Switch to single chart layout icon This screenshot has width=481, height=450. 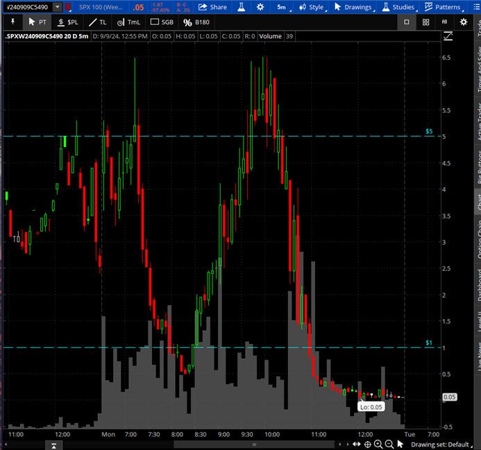click(x=407, y=22)
